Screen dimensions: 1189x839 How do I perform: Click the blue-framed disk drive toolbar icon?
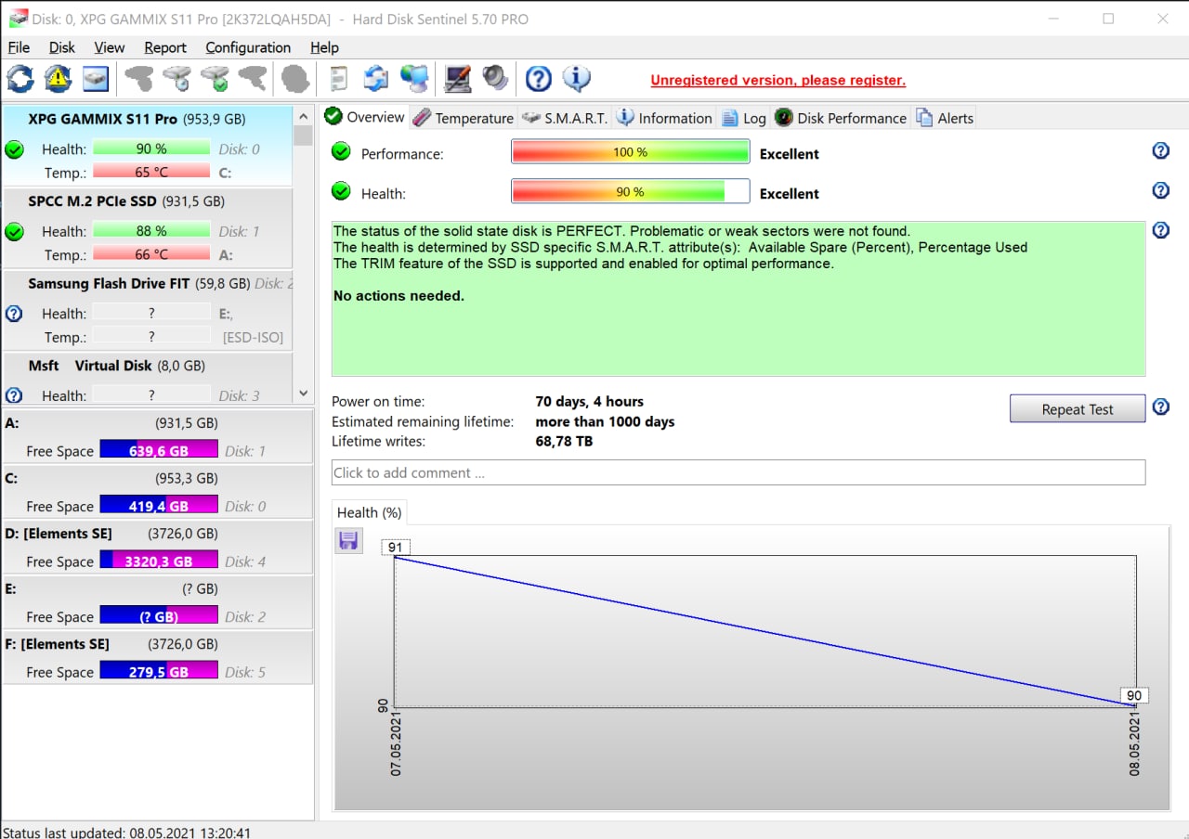[x=96, y=79]
